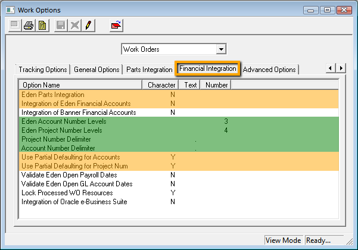Viewport: 358px width, 250px height.
Task: Click the yellow notes document icon
Action: [x=43, y=26]
